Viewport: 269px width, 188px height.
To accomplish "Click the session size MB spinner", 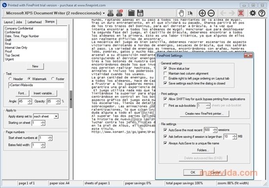I will coord(234,137).
